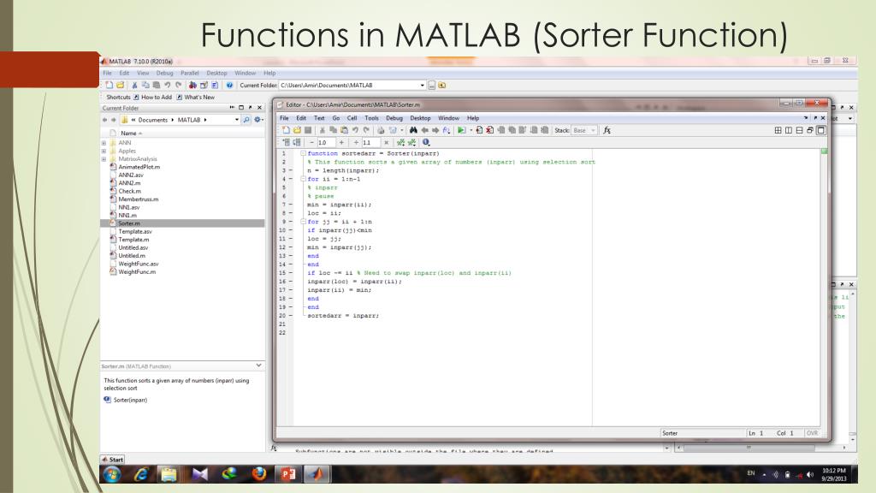
Task: Click the 1.1 multiply value field
Action: 370,143
